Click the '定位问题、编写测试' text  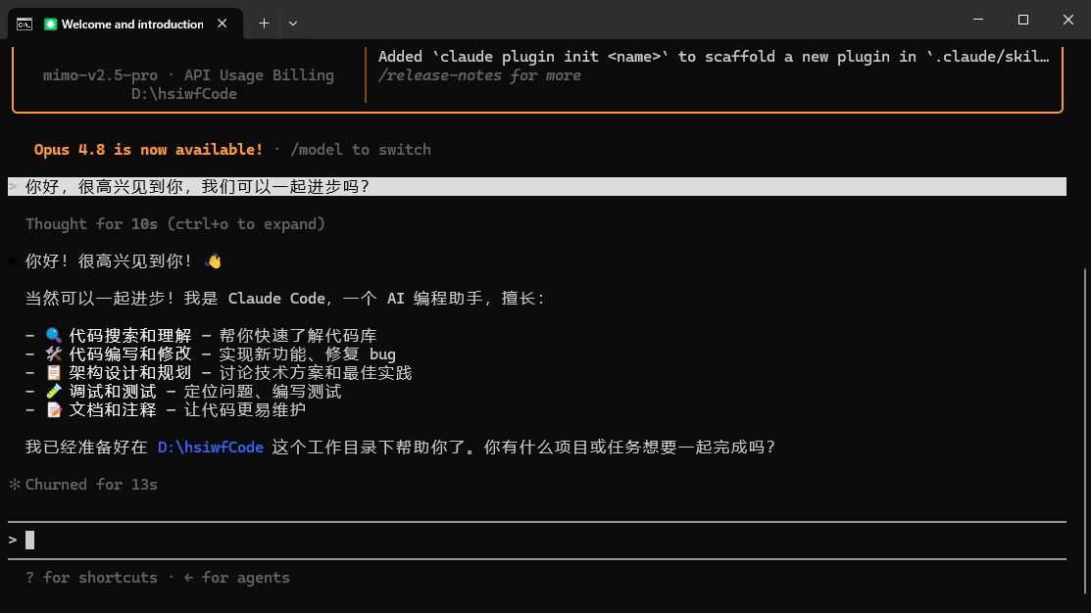pos(263,392)
